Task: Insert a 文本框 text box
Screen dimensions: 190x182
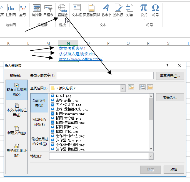Action: point(76,10)
